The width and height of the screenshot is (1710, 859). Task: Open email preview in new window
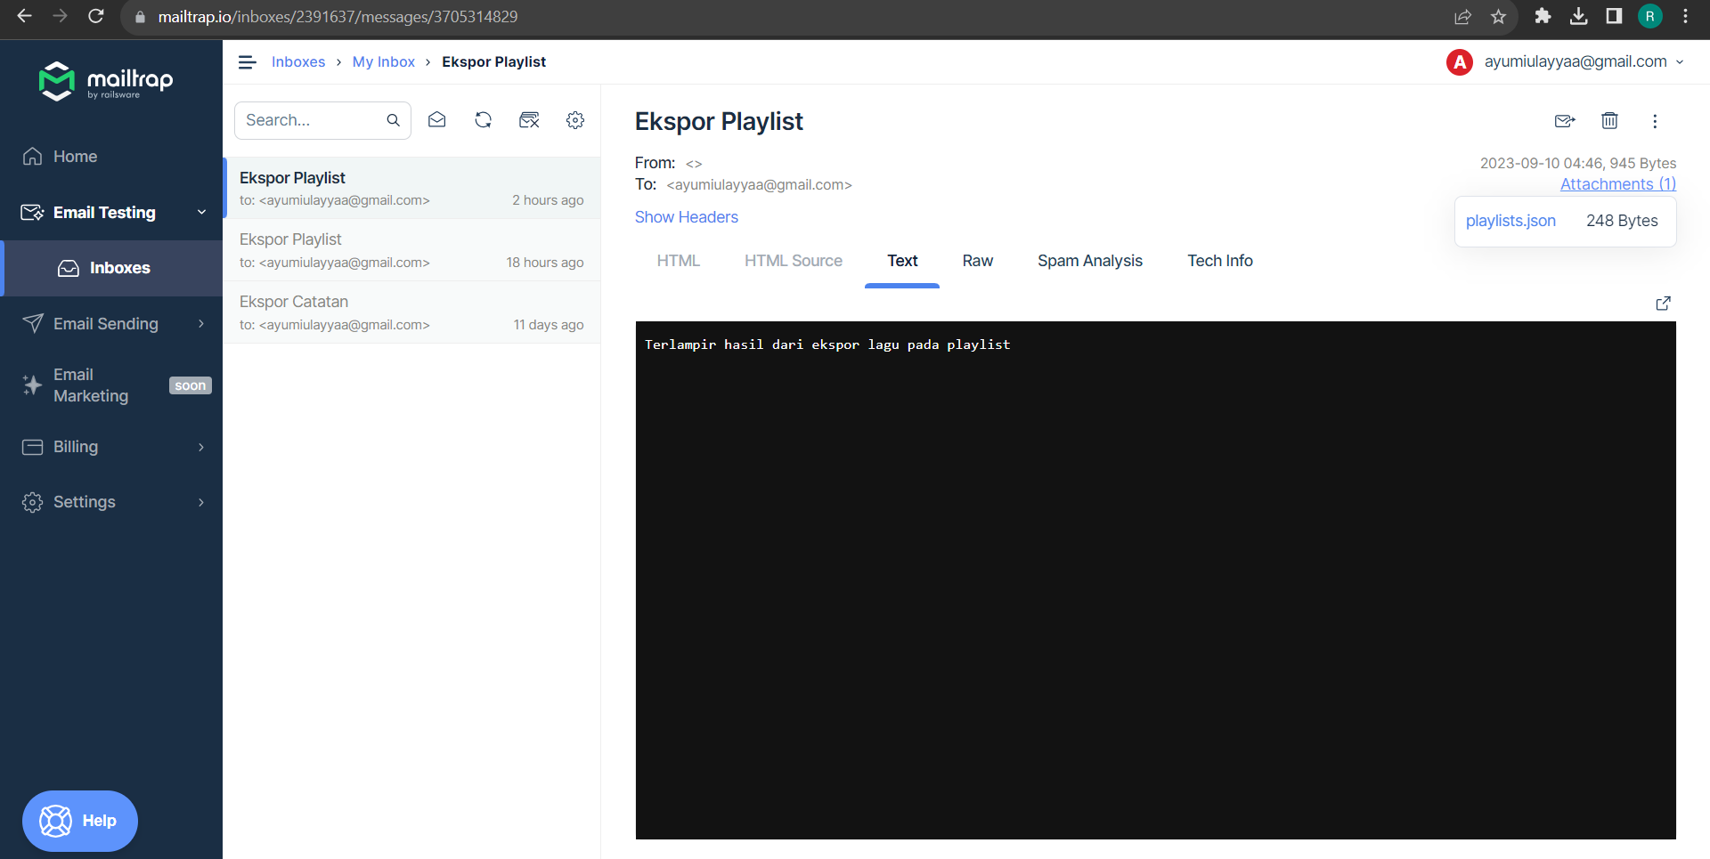[1664, 304]
